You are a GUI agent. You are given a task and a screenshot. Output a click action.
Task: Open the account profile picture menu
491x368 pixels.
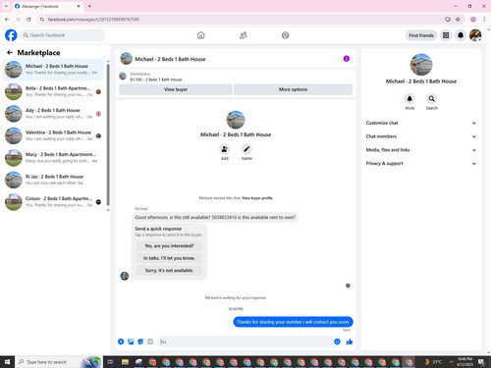click(x=475, y=35)
